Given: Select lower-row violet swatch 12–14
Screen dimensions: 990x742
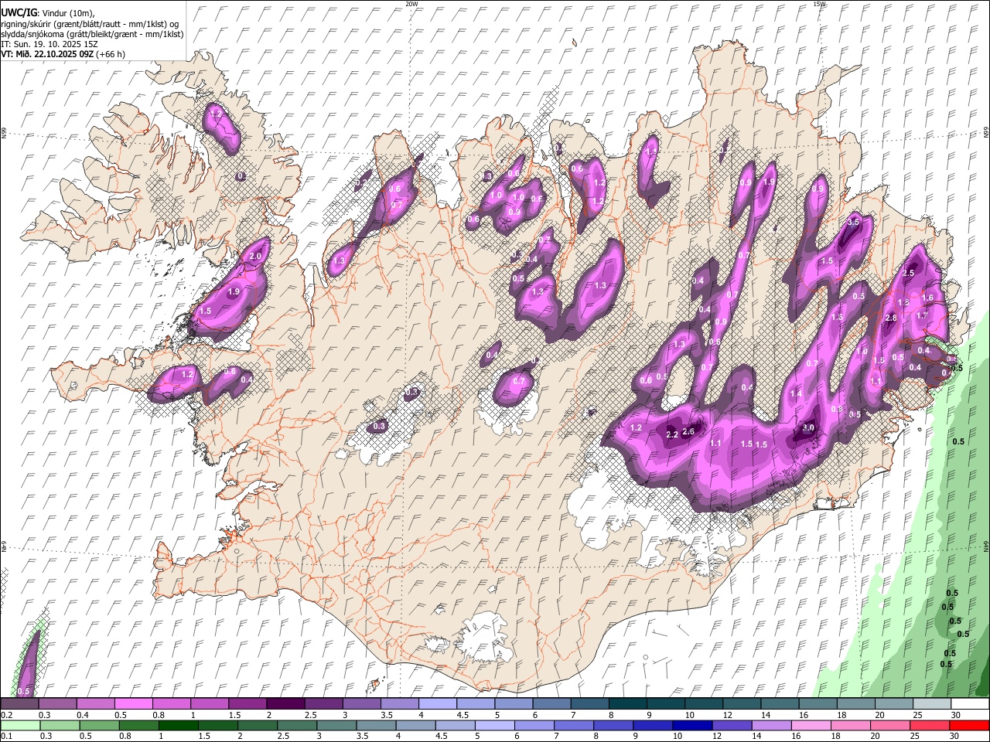Looking at the screenshot, I should point(732,726).
